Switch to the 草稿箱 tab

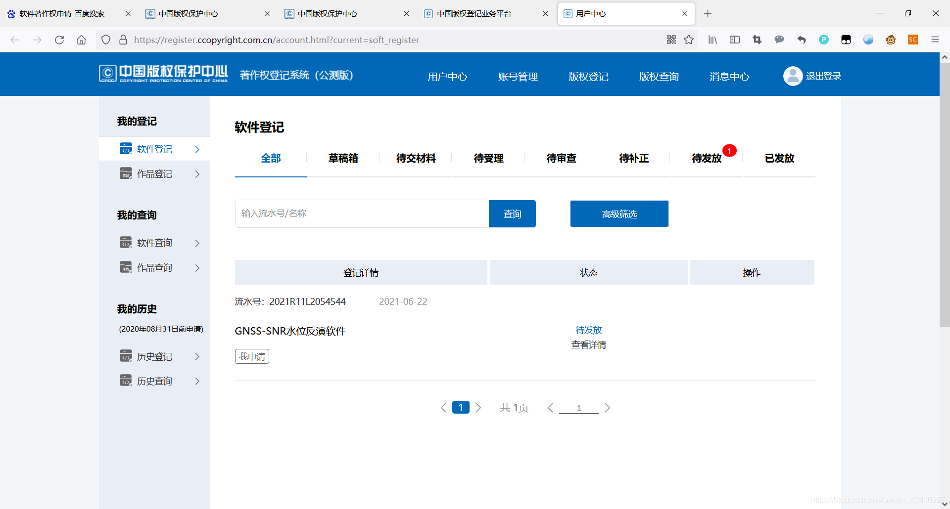343,158
